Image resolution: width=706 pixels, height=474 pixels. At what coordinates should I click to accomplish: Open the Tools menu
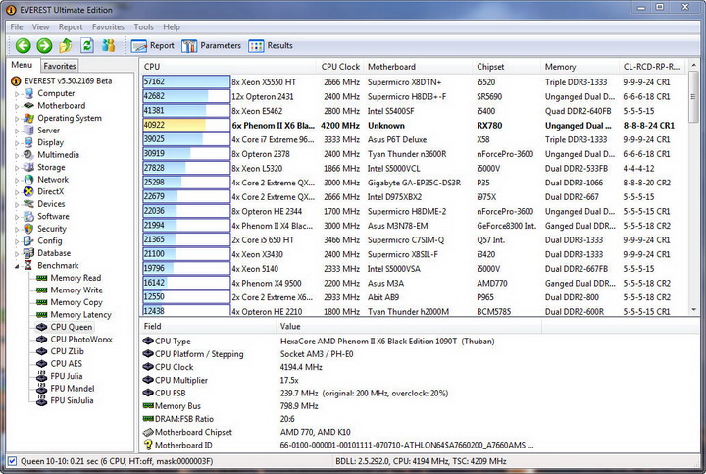143,27
